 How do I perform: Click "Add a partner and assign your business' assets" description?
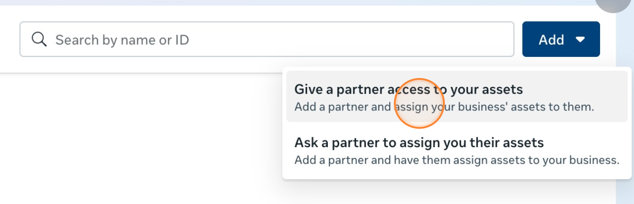coord(444,107)
